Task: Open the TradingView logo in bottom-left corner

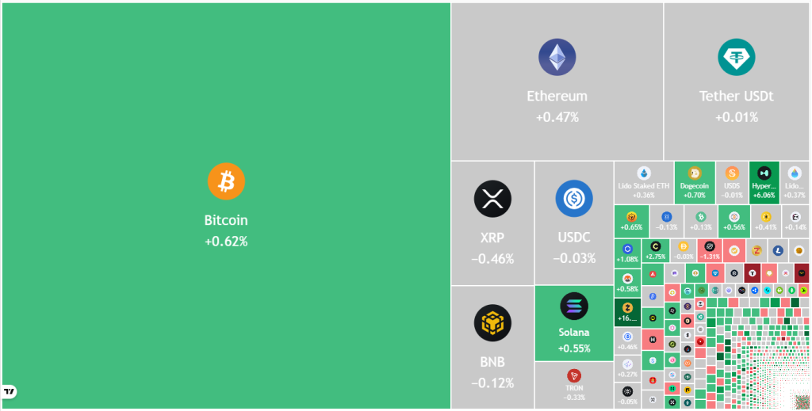Action: tap(10, 391)
